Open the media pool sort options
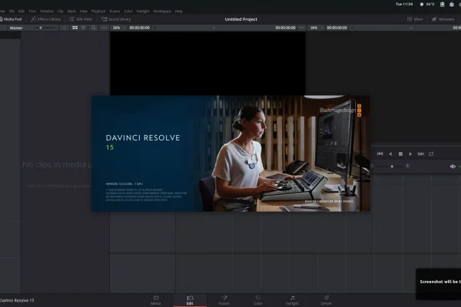Viewport: 461px width, 307px height. (x=64, y=28)
